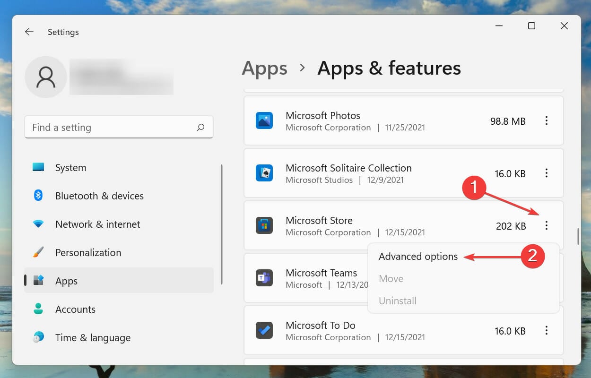Click the back arrow icon in Settings
Viewport: 591px width, 378px height.
[x=29, y=32]
